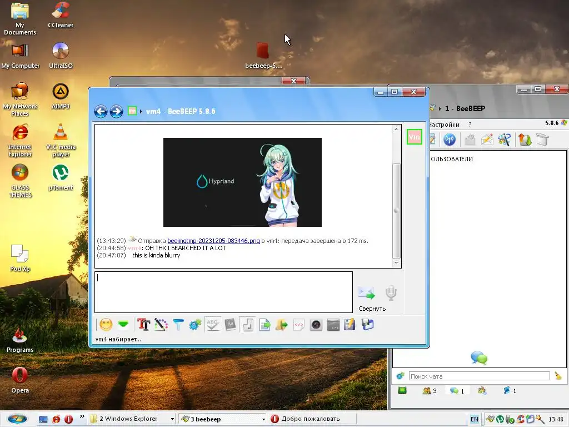Click the trash bin icon in BeeBEEP toolbar
This screenshot has width=569, height=427.
click(542, 140)
